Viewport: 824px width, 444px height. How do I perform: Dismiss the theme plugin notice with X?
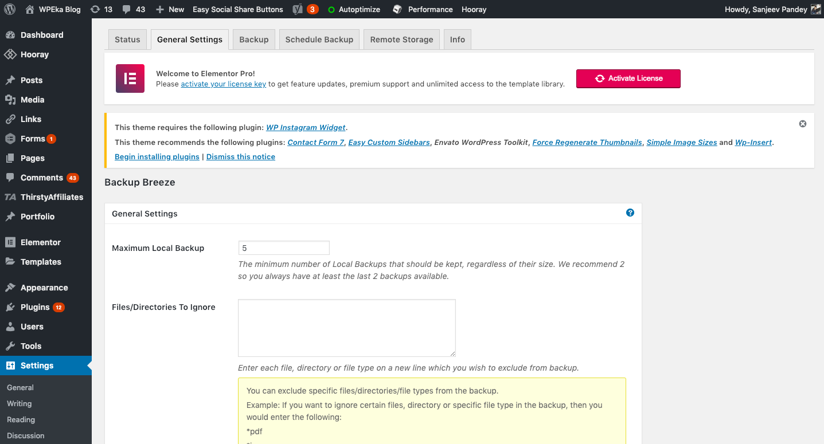[803, 124]
